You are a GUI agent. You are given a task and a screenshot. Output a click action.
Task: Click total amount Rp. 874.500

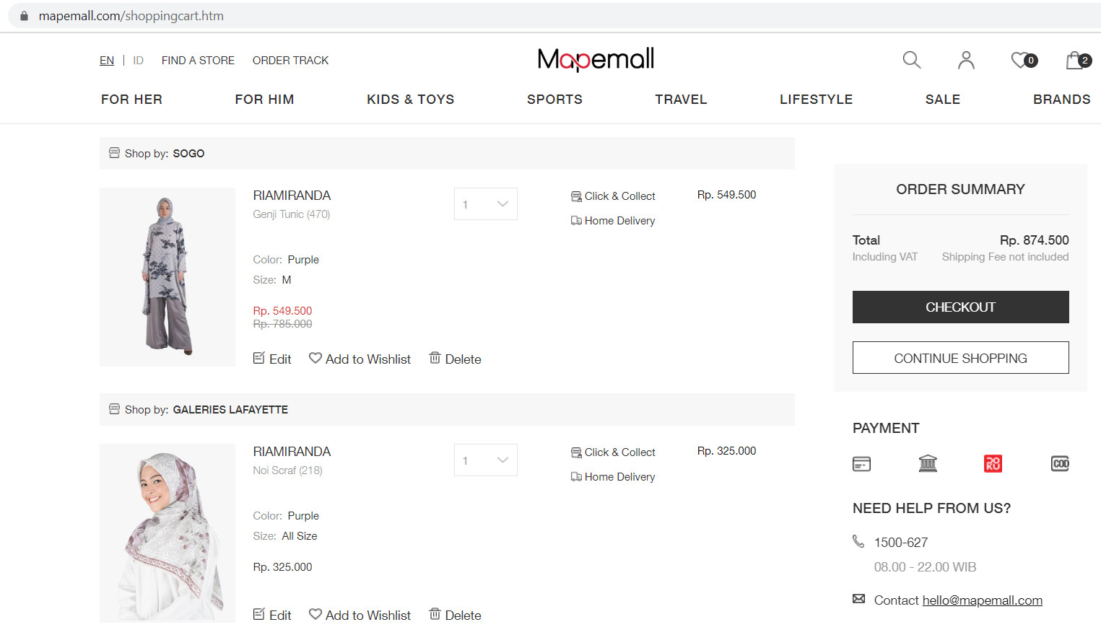click(x=1034, y=240)
